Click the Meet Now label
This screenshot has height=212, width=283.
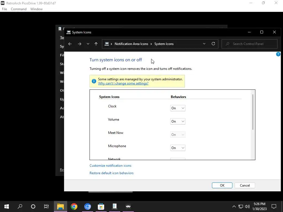pos(116,133)
